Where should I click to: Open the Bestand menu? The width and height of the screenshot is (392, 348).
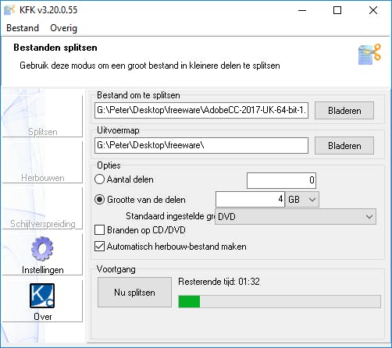tap(23, 28)
